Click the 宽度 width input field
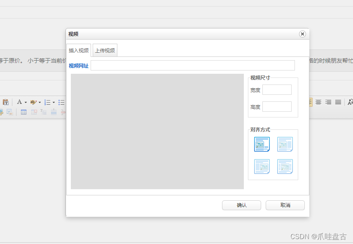Image resolution: width=353 pixels, height=244 pixels. pyautogui.click(x=277, y=90)
